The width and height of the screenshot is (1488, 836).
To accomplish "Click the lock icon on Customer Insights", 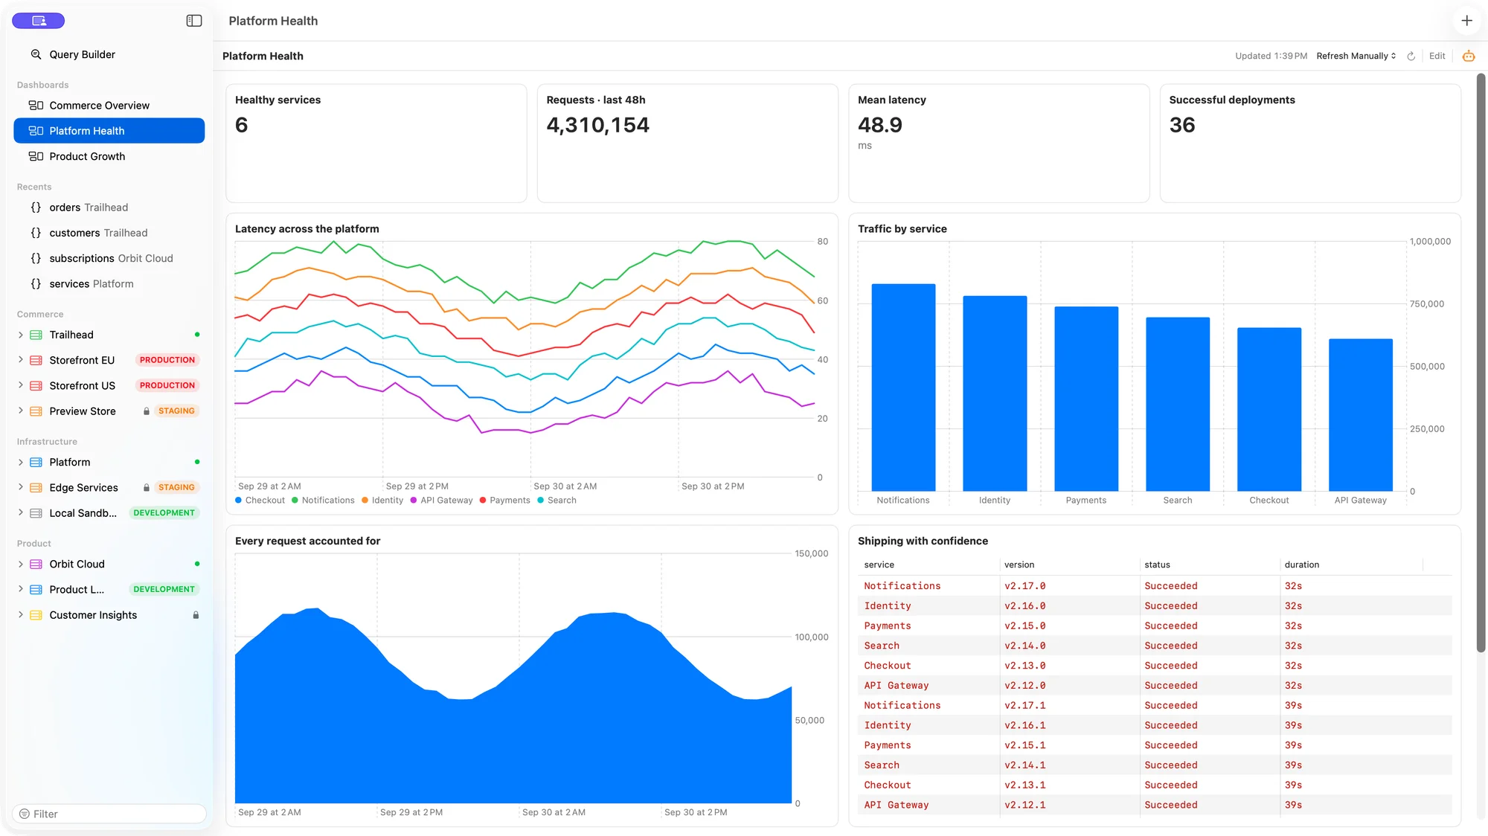I will pos(196,615).
